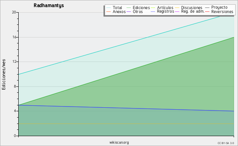This screenshot has height=146, width=238.
Task: Click the purple Otros legend color line
Action: 129,11
